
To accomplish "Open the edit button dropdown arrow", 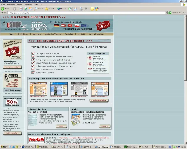I will click(x=89, y=9).
